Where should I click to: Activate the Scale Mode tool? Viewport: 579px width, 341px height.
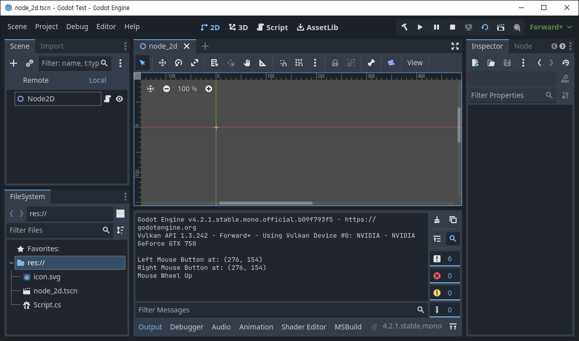point(195,63)
